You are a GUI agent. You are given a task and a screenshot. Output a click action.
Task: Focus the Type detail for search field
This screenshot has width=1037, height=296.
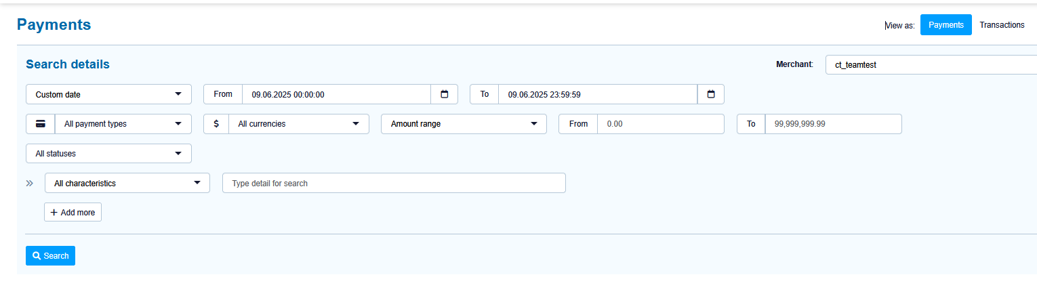394,183
